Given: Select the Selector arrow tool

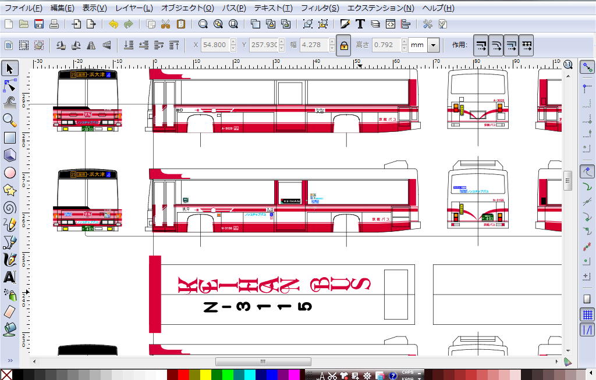Looking at the screenshot, I should (x=9, y=69).
